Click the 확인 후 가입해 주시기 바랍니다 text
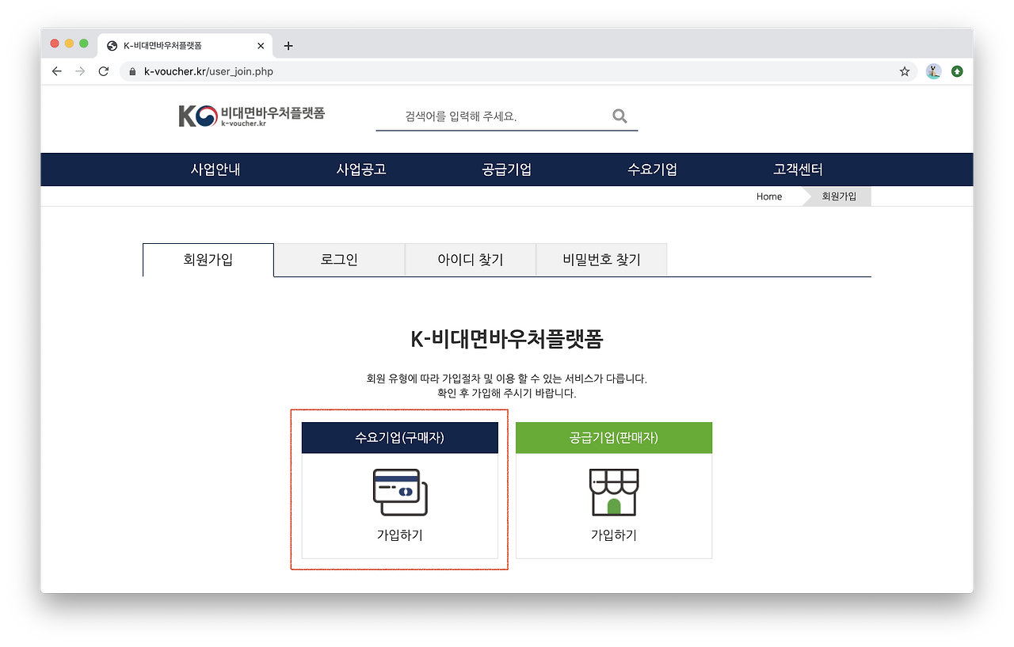Viewport: 1014px width, 647px height. click(x=507, y=393)
